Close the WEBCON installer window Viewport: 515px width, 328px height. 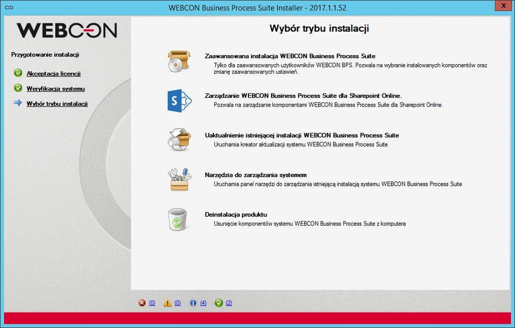coord(503,6)
